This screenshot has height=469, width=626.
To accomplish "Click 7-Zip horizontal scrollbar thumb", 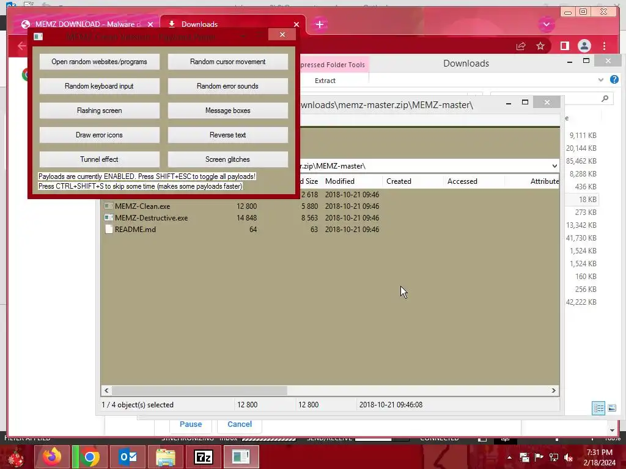I will 199,390.
